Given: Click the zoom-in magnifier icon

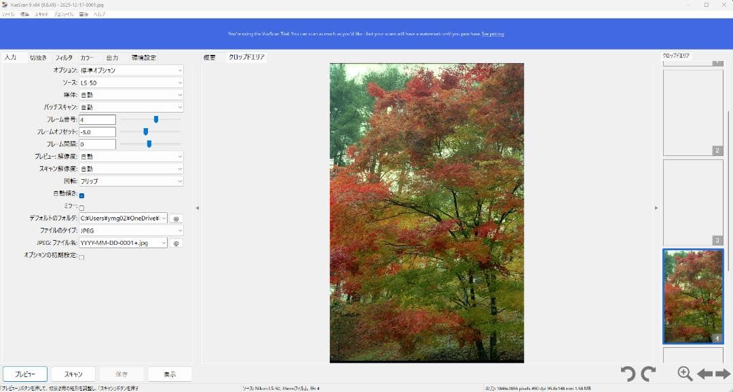Looking at the screenshot, I should coord(685,374).
